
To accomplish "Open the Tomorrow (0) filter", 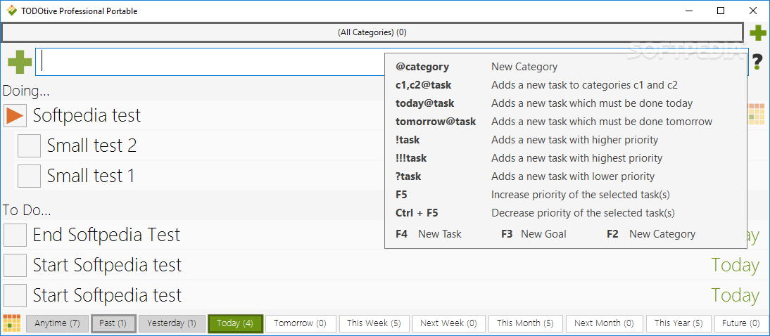I will (x=301, y=323).
